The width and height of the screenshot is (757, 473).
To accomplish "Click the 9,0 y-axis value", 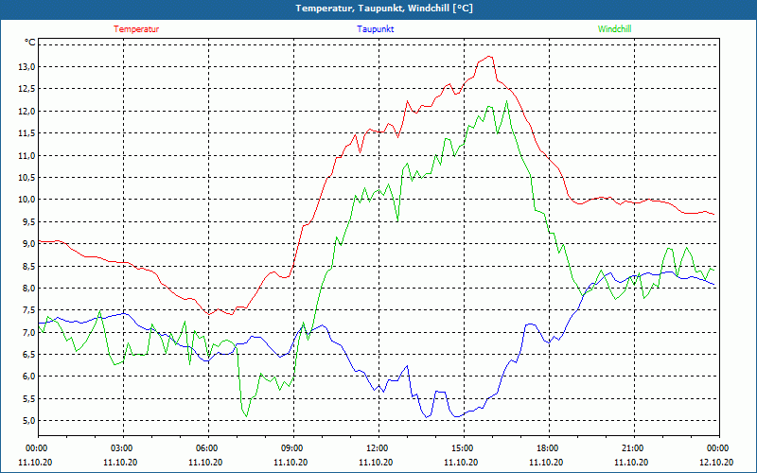I will 29,244.
